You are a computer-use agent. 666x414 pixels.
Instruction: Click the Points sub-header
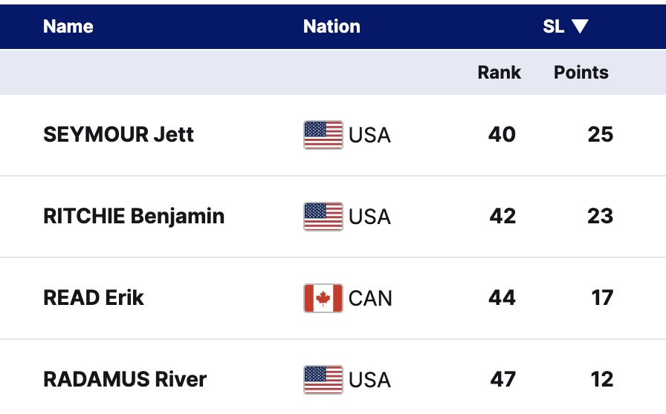[x=581, y=73]
